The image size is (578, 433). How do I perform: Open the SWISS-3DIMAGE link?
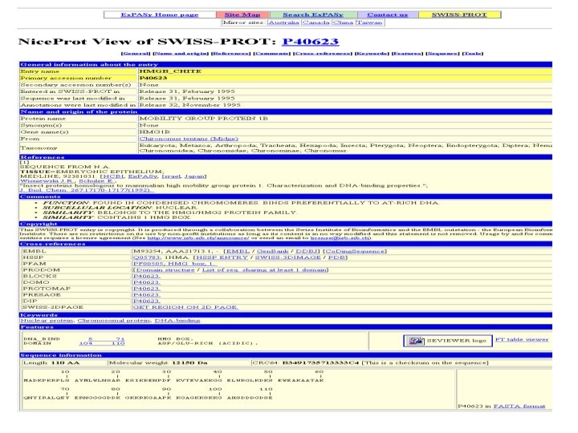click(x=287, y=257)
